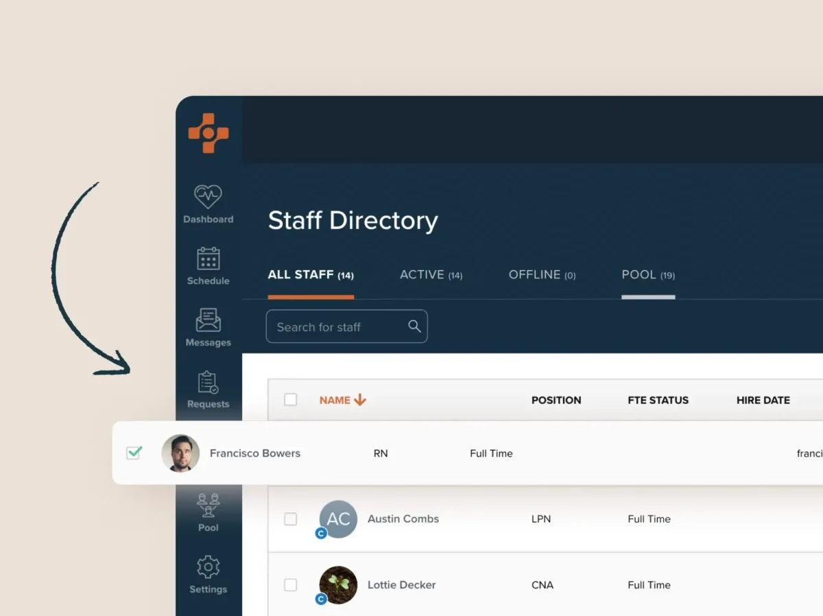The height and width of the screenshot is (616, 823).
Task: Click the Search for staff field
Action: click(336, 327)
